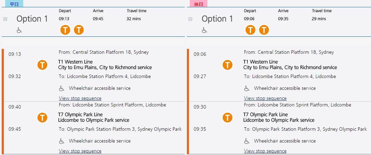Click weekday Option 1 heading
This screenshot has height=155, width=371.
pyautogui.click(x=32, y=19)
